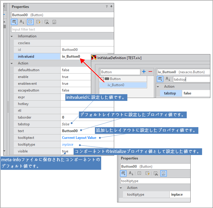The height and width of the screenshot is (208, 213).
Task: Toggle the properties list view icon in top toolbar
Action: [x=30, y=22]
